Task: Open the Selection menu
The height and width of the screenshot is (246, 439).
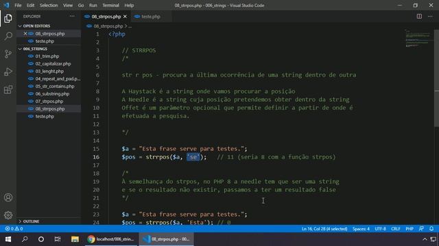Action: [49, 5]
